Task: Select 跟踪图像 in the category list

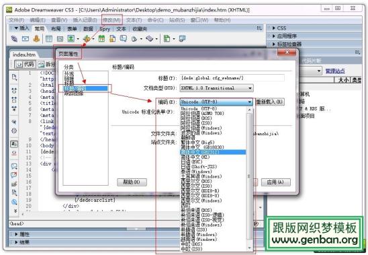Action: click(x=74, y=94)
